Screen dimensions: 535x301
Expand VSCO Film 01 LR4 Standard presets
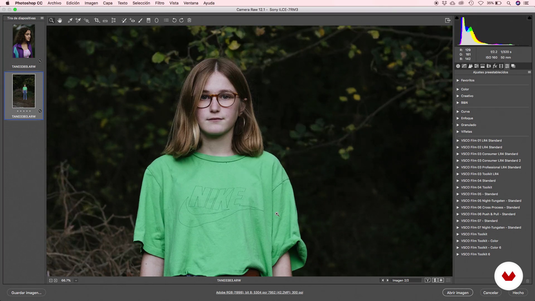[458, 140]
